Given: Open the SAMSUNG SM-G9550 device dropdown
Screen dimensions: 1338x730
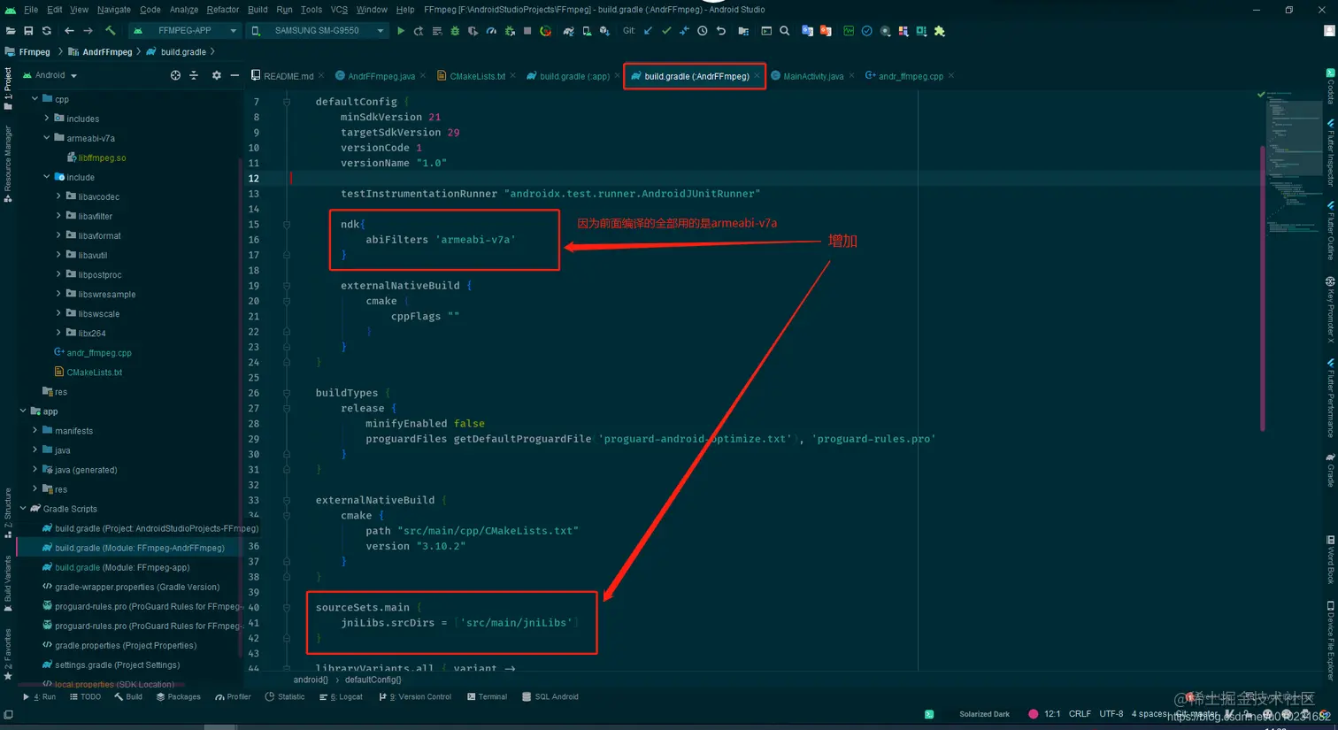Looking at the screenshot, I should click(318, 31).
